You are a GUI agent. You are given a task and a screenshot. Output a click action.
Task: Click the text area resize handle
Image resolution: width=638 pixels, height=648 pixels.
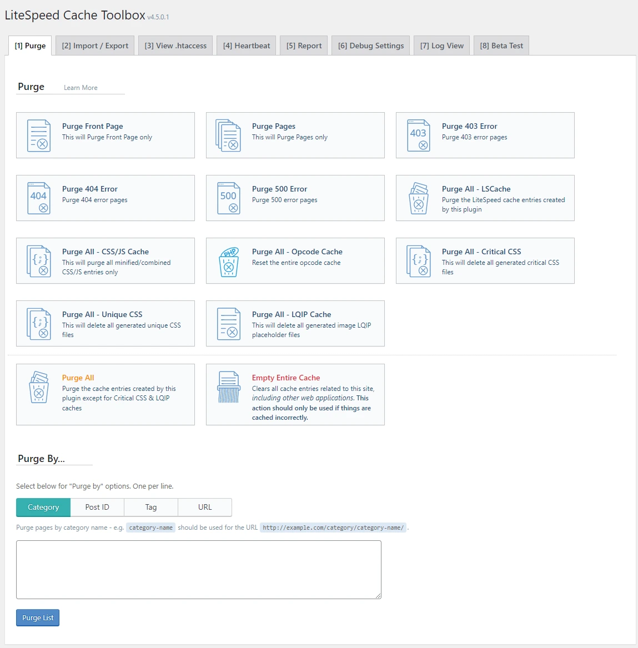378,596
